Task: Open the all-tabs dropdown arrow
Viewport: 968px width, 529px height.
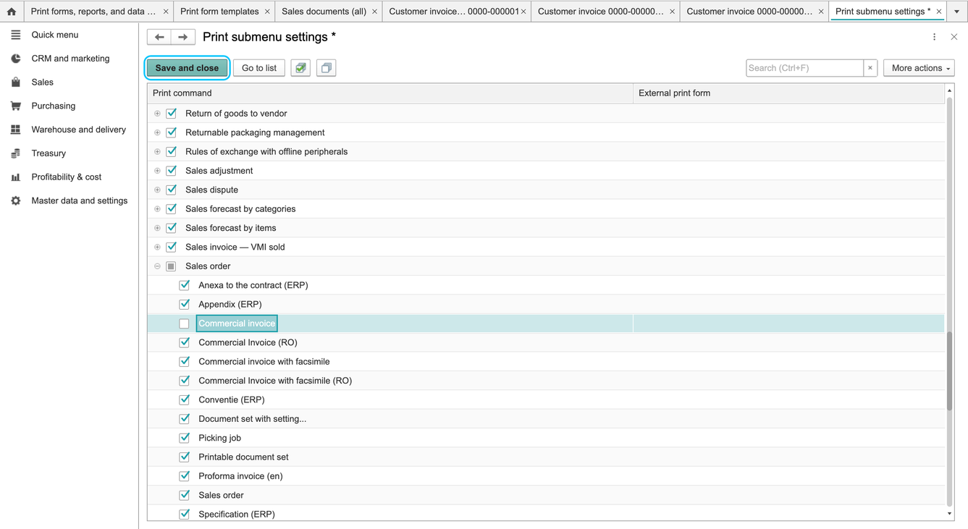Action: click(x=957, y=12)
